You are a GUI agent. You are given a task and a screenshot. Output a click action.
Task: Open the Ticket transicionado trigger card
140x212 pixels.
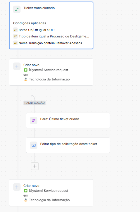tap(51, 25)
